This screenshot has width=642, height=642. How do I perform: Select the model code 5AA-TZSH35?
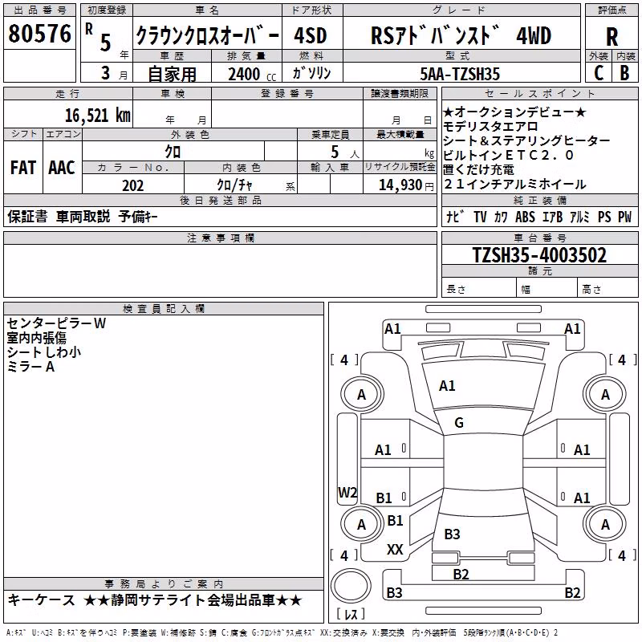[x=460, y=74]
